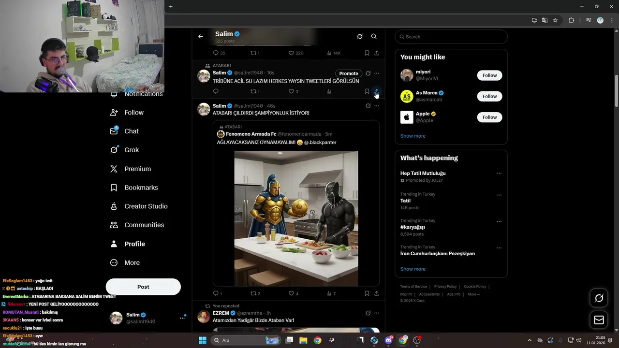Open Bookmarks in sidebar

tap(134, 188)
